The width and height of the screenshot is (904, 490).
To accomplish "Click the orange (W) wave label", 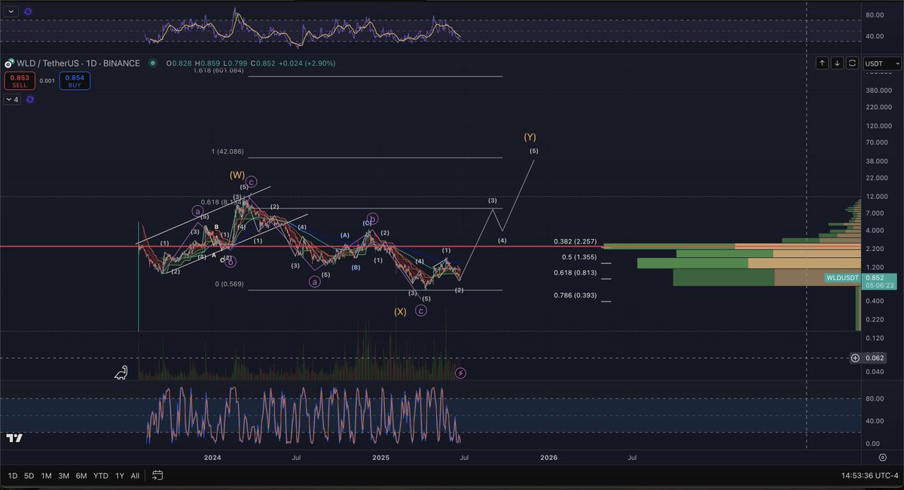I will pyautogui.click(x=237, y=174).
